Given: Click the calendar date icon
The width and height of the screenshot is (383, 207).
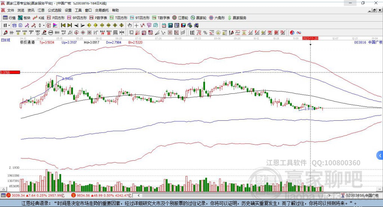Looking at the screenshot, I should [164, 25].
